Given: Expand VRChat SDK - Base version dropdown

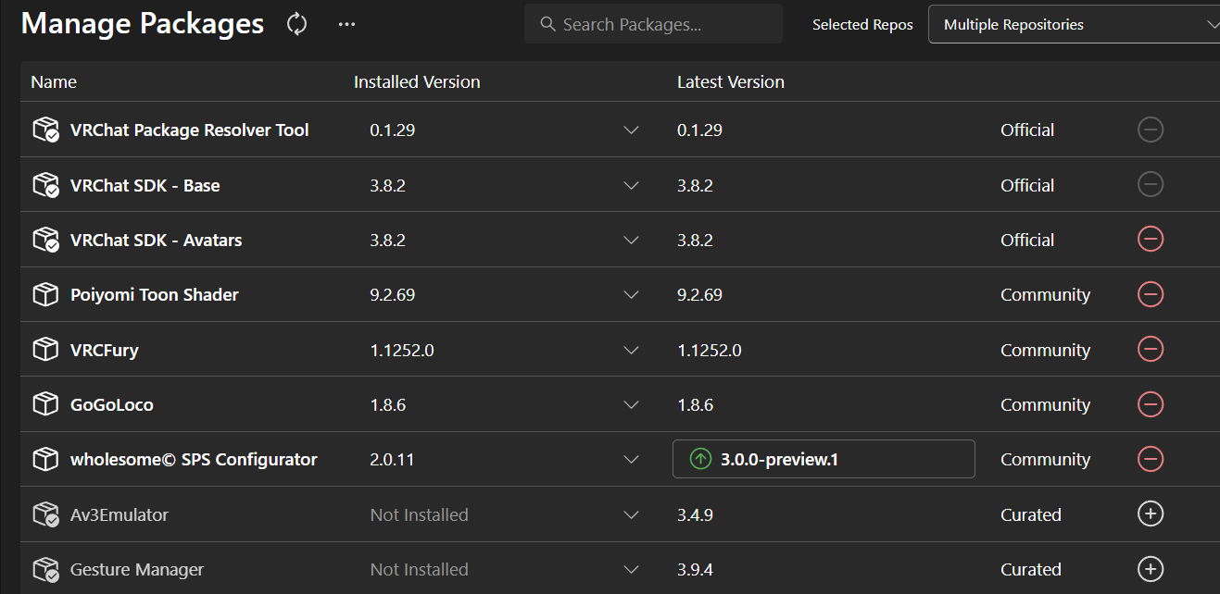Looking at the screenshot, I should pos(631,185).
